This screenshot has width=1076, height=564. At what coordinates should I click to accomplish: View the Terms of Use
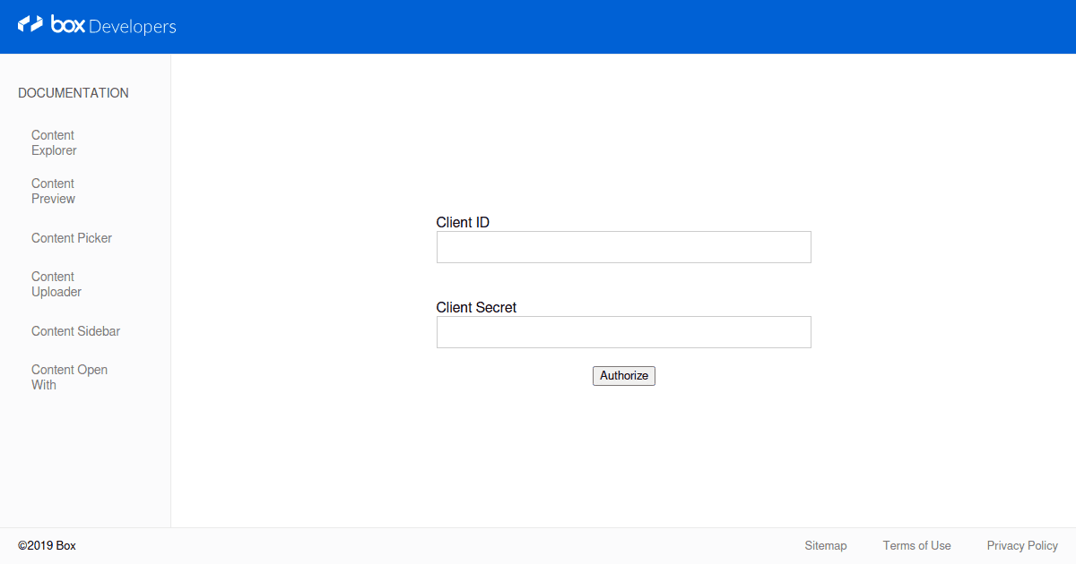pos(916,545)
